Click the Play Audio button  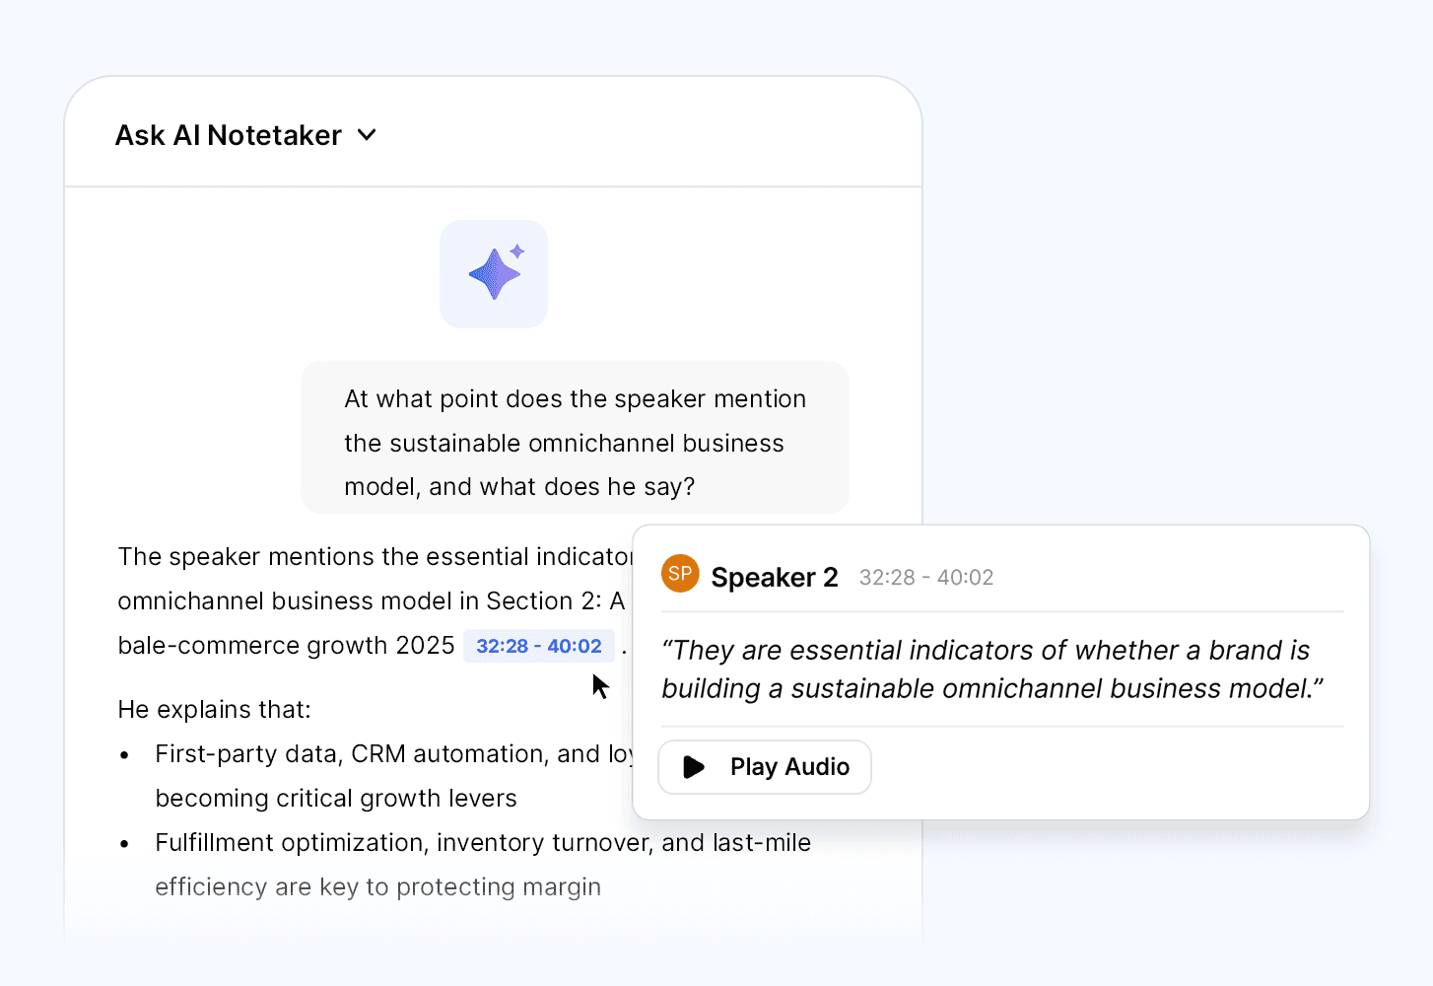point(765,767)
